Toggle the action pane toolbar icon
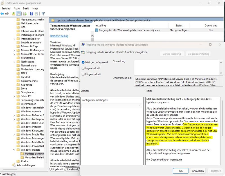225x176 pixels. click(37, 14)
